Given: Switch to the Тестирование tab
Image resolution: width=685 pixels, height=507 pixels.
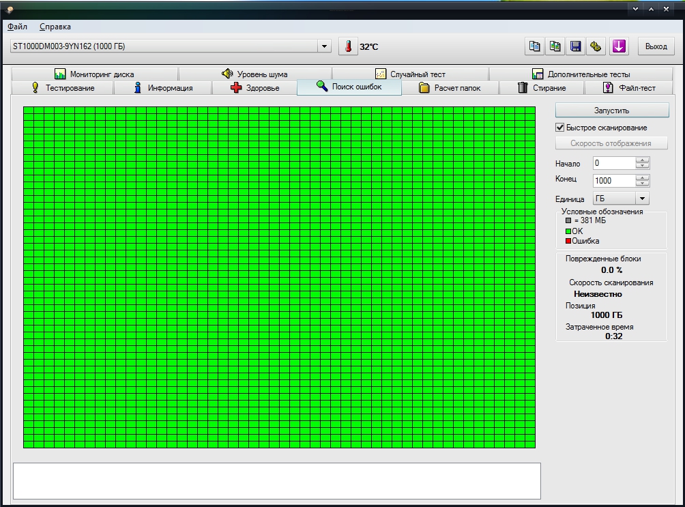Looking at the screenshot, I should 63,88.
